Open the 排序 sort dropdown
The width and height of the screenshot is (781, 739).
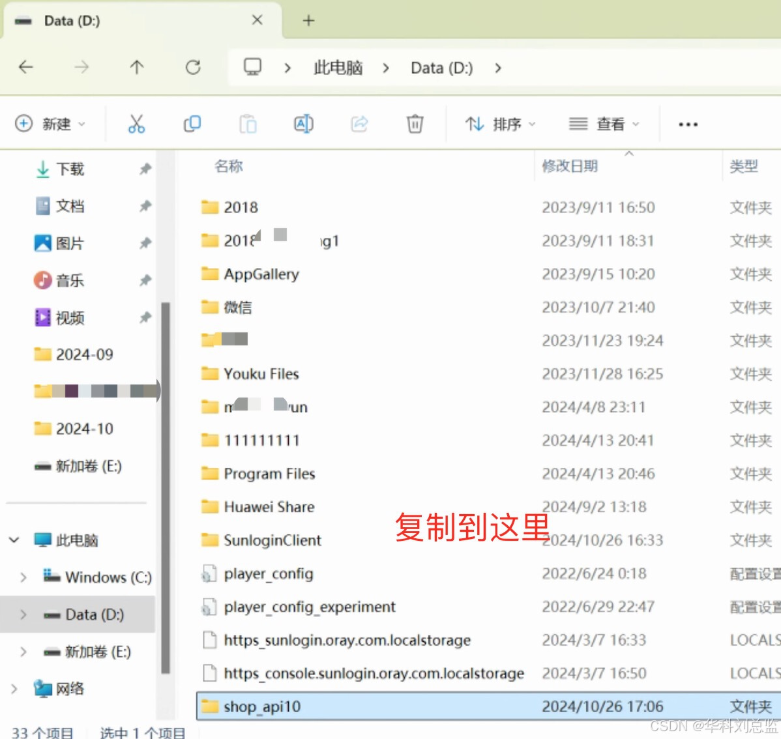click(x=500, y=124)
